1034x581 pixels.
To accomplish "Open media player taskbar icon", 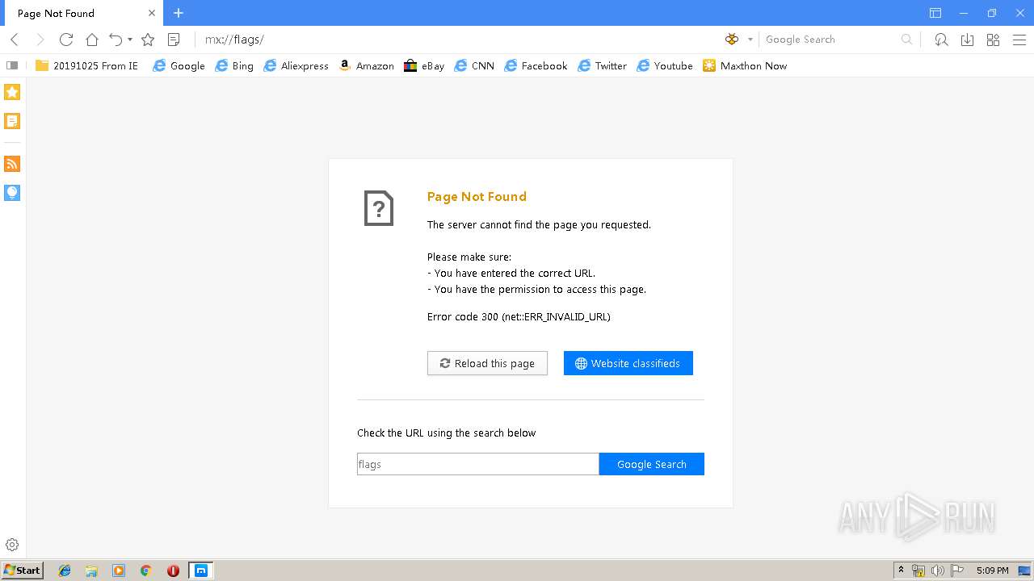I will click(x=119, y=571).
